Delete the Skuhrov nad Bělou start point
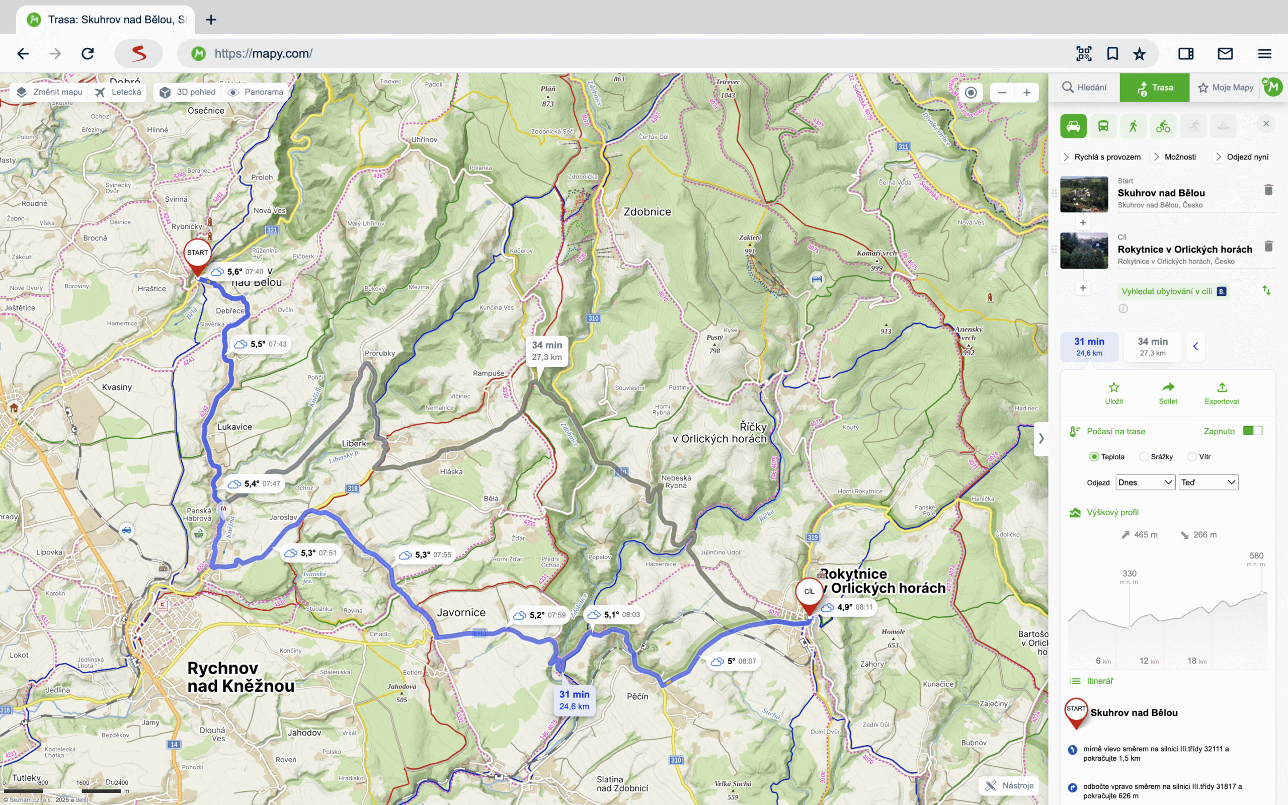1288x805 pixels. click(x=1268, y=190)
